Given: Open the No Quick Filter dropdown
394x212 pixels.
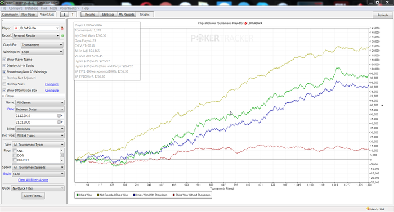Looking at the screenshot, I should (38, 188).
